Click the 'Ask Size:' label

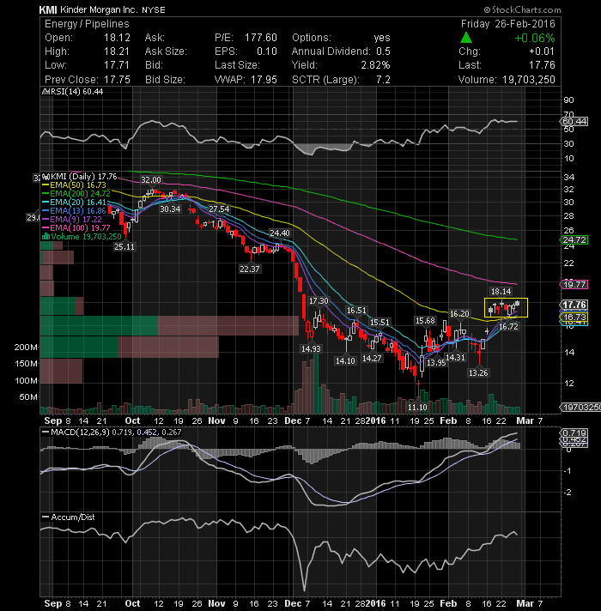click(x=166, y=51)
